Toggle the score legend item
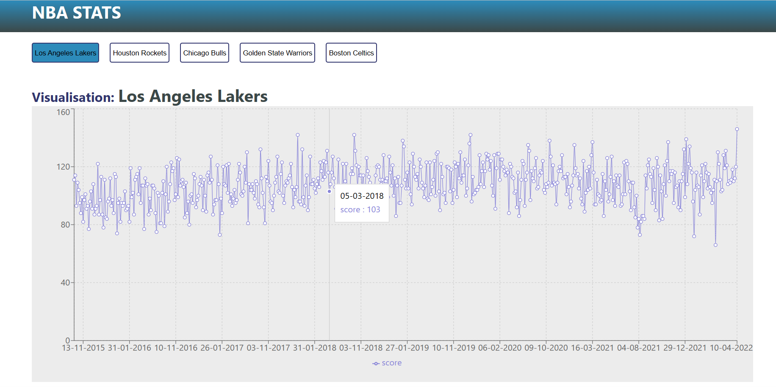The image size is (776, 387). pyautogui.click(x=387, y=363)
